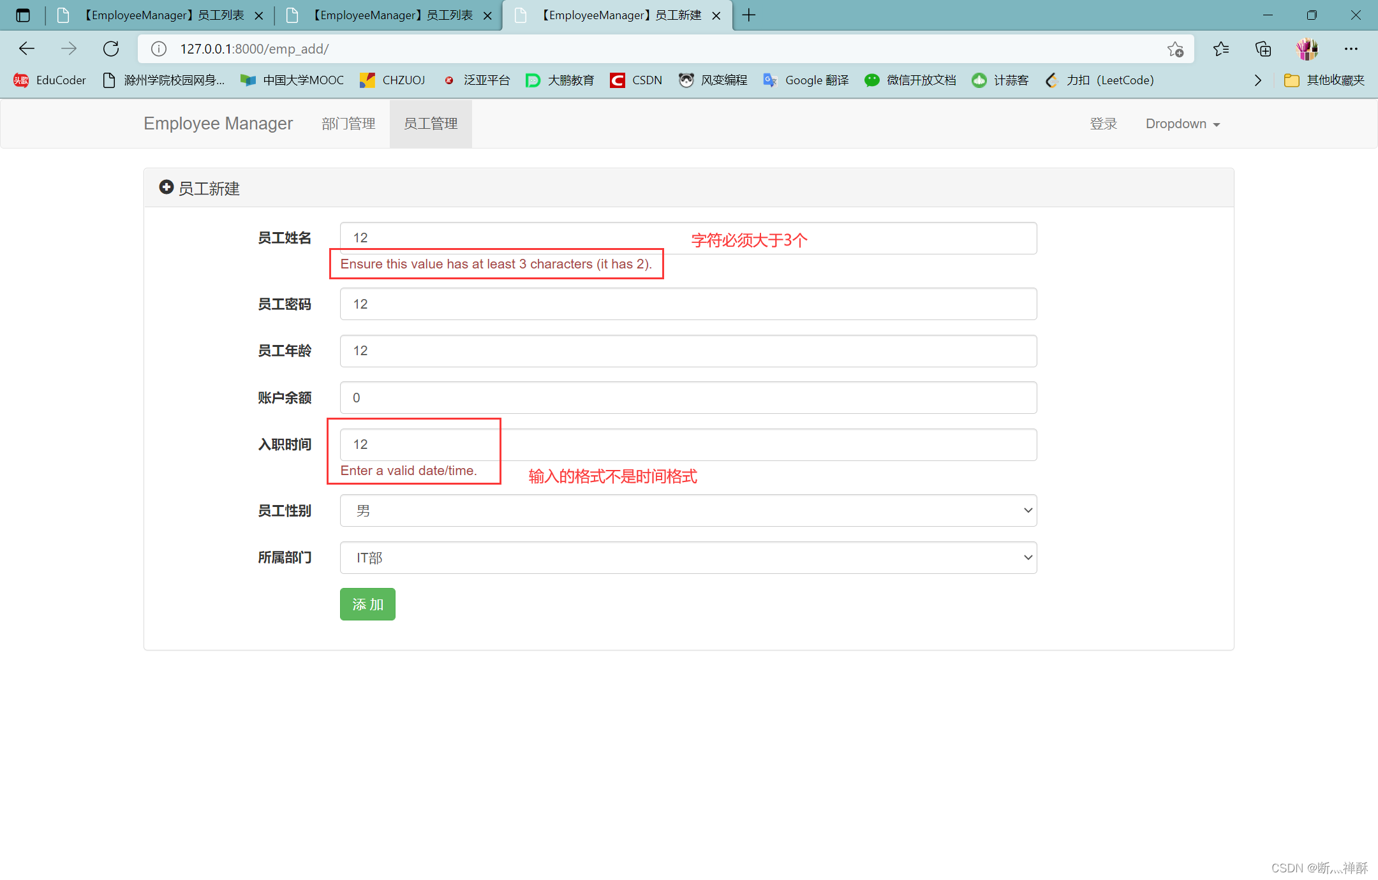
Task: Switch to the first 员工列表 tab
Action: (161, 15)
